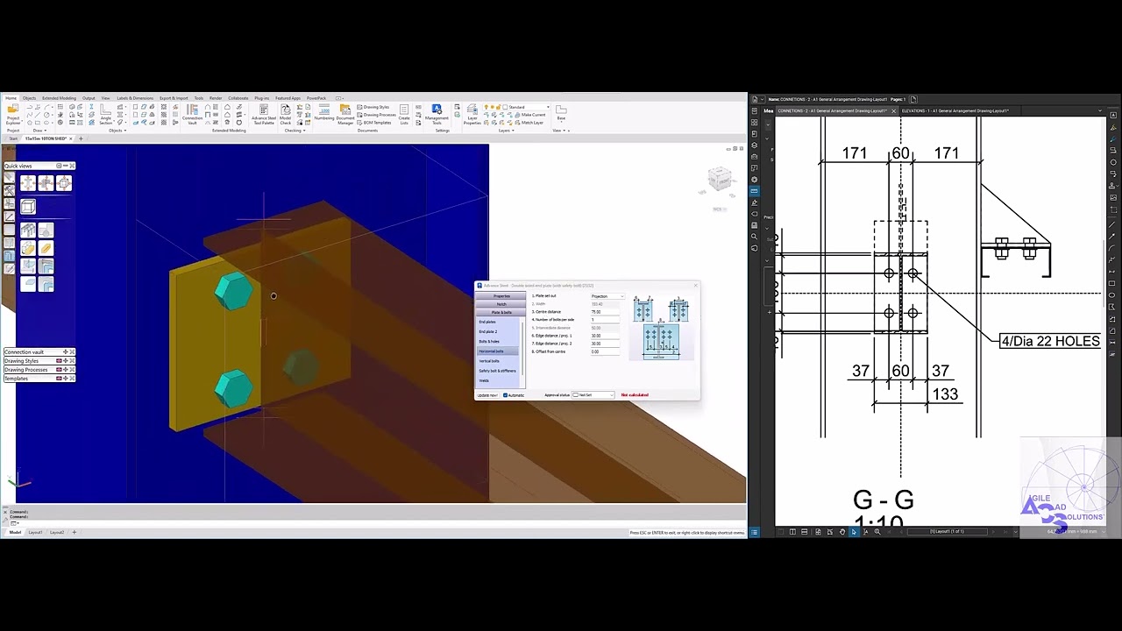This screenshot has height=631, width=1122.
Task: Expand the Layers ribbon panel
Action: click(506, 131)
